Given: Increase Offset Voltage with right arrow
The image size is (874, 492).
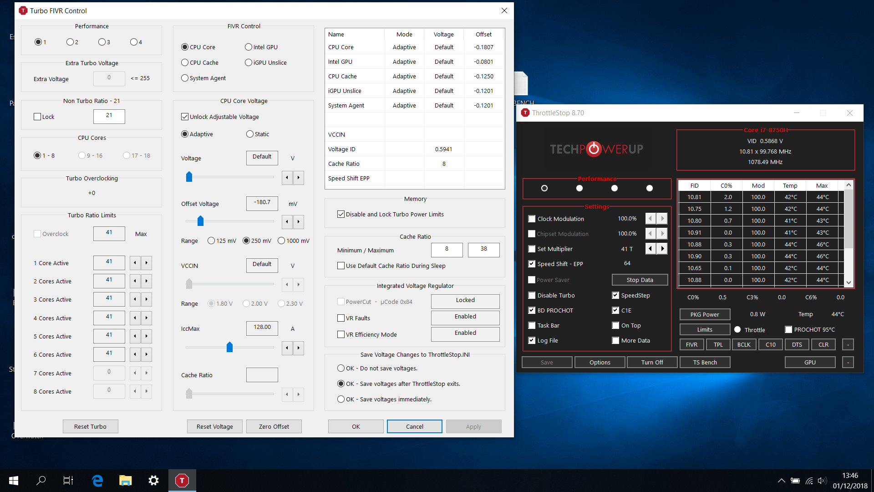Looking at the screenshot, I should (299, 222).
